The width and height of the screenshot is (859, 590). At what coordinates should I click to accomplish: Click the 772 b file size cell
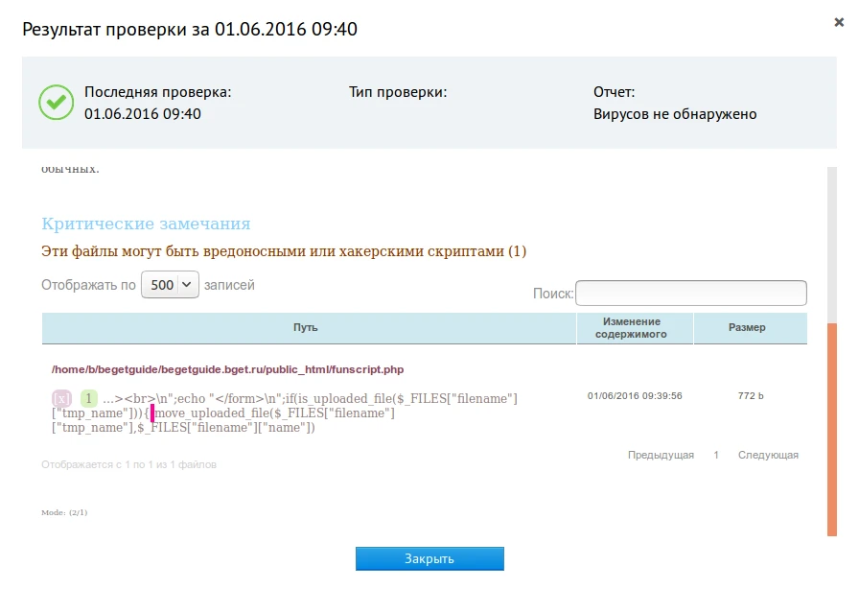(x=751, y=395)
